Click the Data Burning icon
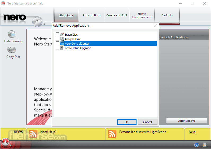This screenshot has height=149, width=211. (x=12, y=34)
